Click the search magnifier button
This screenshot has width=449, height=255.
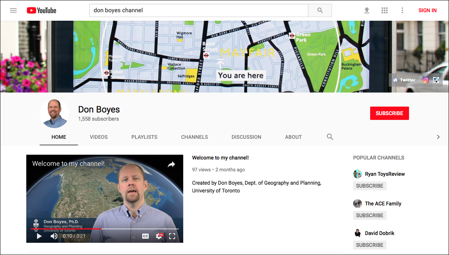[320, 10]
